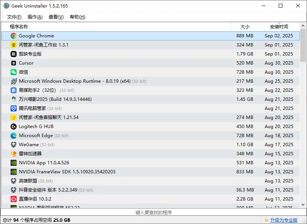Click the Microsoft Edge icon
Screen dimensions: 307x224
click(14, 136)
